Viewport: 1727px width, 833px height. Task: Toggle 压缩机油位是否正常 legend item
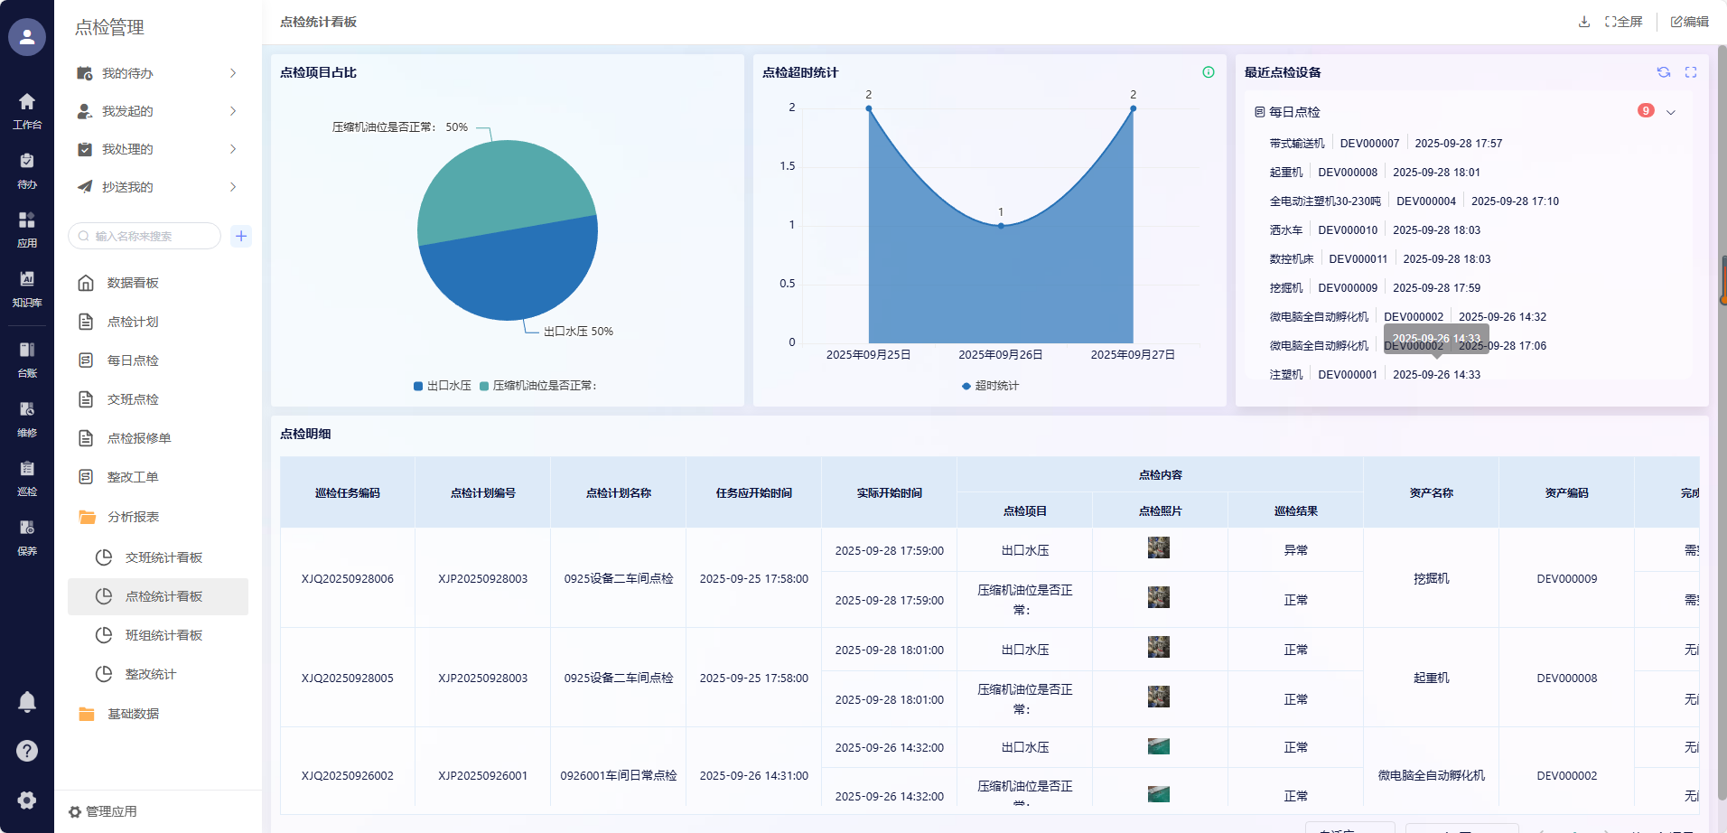[x=538, y=386]
